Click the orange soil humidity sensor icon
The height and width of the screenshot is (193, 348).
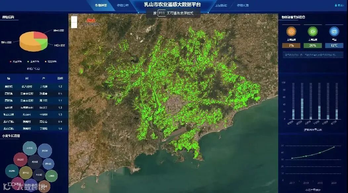(291, 31)
